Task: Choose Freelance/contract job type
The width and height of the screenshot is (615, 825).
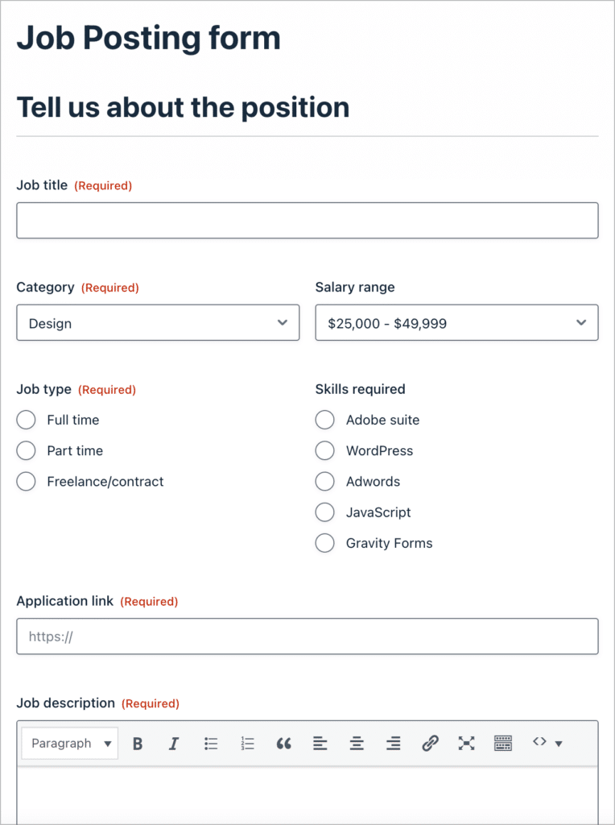Action: (26, 482)
